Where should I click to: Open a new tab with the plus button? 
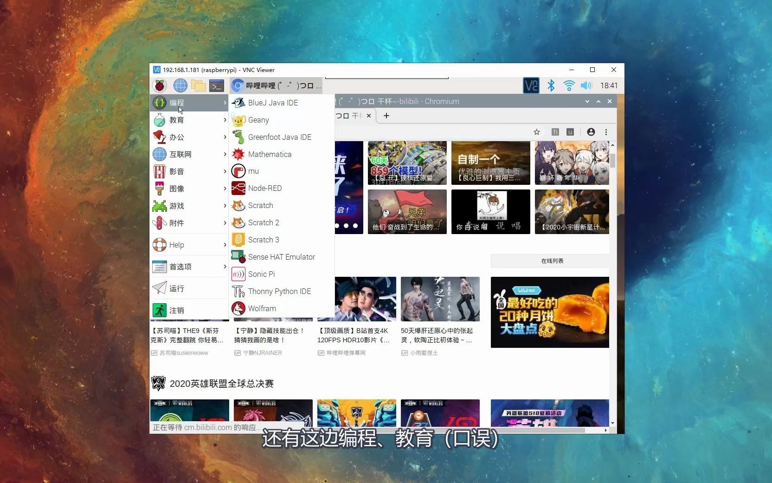point(386,116)
